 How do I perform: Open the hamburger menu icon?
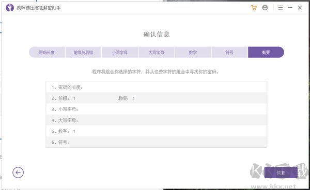click(281, 8)
